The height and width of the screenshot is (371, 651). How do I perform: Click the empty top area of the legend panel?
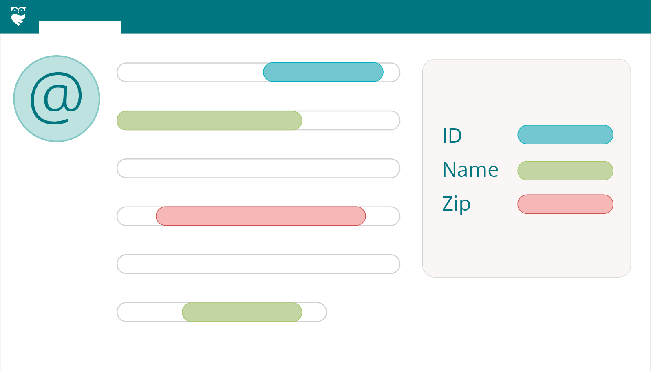point(526,90)
